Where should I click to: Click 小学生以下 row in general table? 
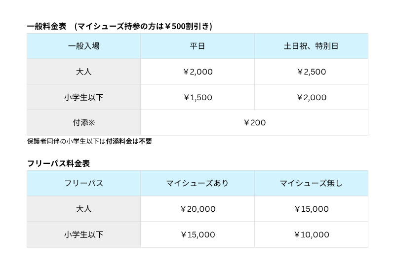coord(83,97)
